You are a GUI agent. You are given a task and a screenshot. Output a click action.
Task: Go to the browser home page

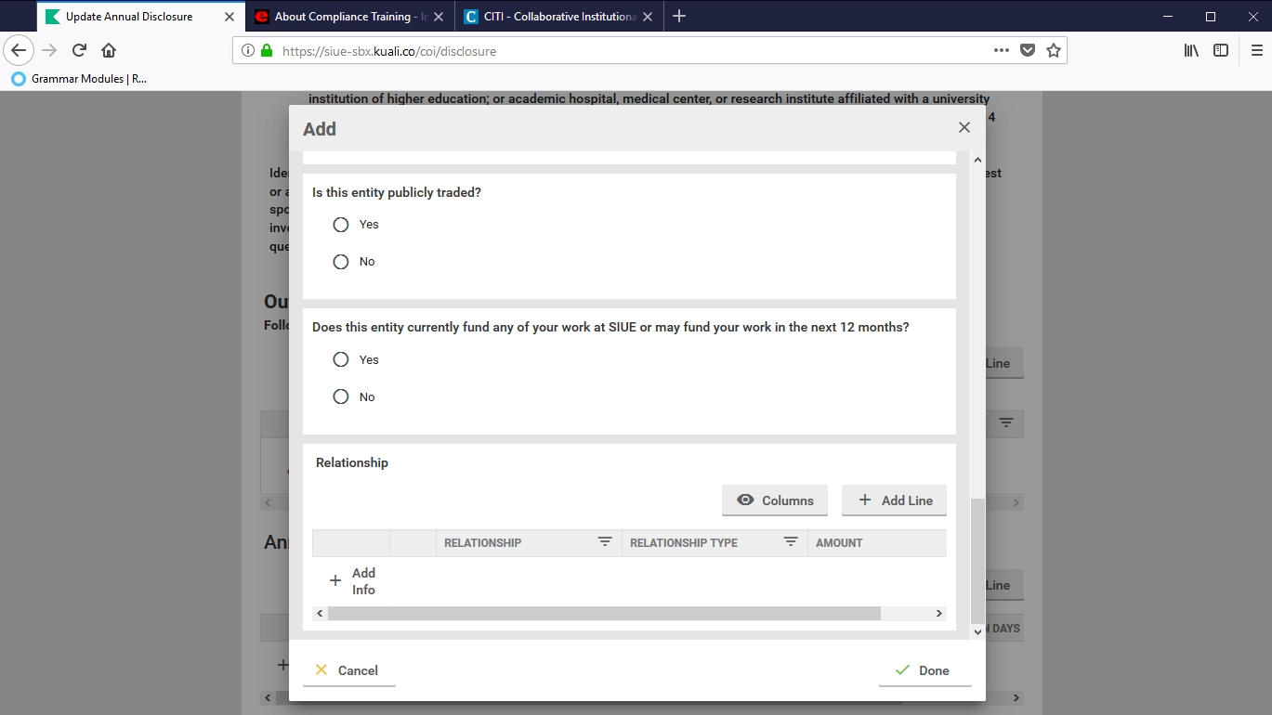point(109,51)
